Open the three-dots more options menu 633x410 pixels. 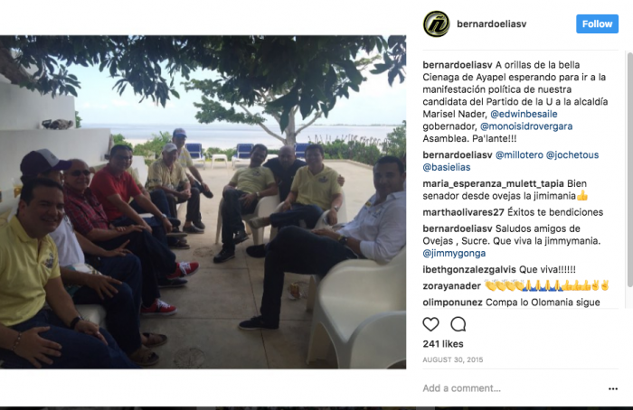(x=613, y=388)
